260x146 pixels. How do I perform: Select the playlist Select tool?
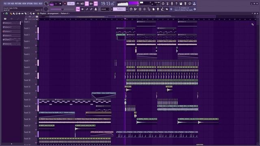click(28, 13)
